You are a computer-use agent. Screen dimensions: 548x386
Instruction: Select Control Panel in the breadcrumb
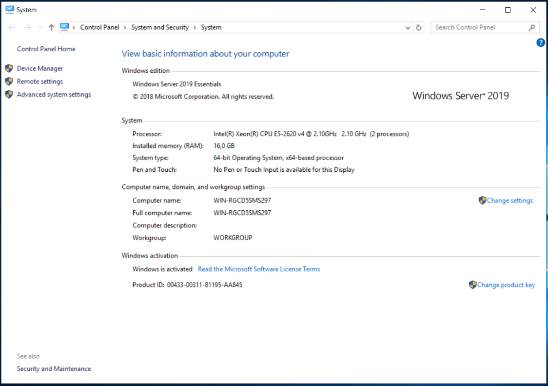(99, 27)
